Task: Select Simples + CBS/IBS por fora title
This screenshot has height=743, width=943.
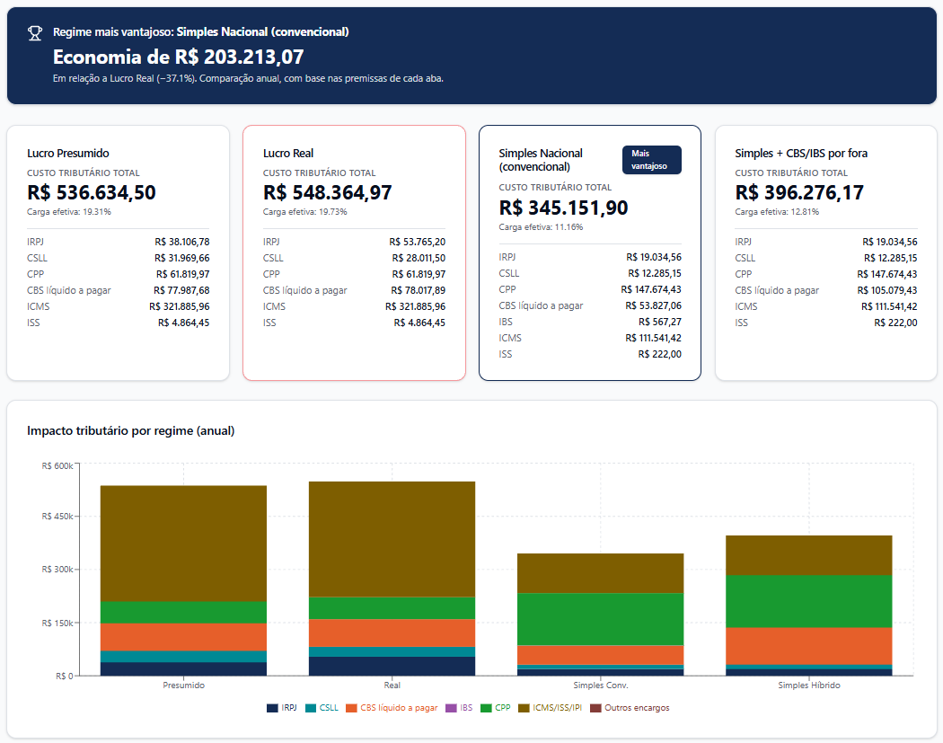Action: pos(801,154)
